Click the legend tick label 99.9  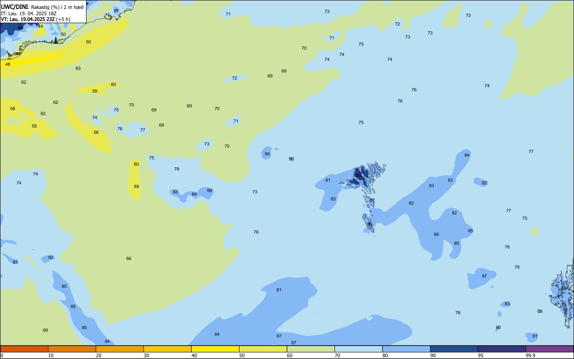click(x=531, y=355)
